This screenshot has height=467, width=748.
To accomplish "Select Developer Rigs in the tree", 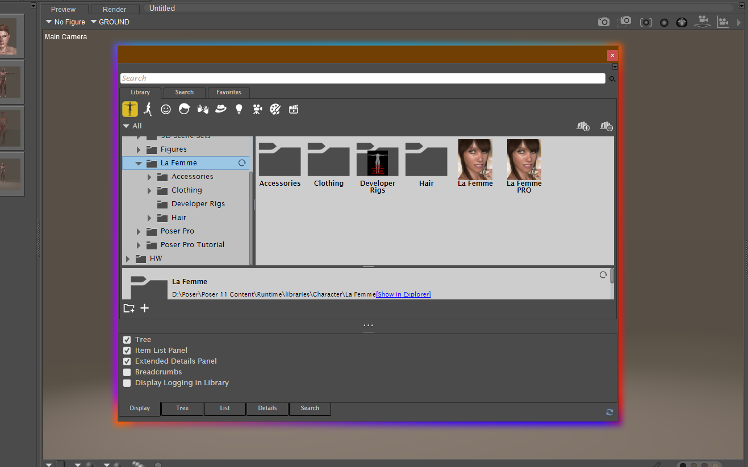I will pos(198,204).
